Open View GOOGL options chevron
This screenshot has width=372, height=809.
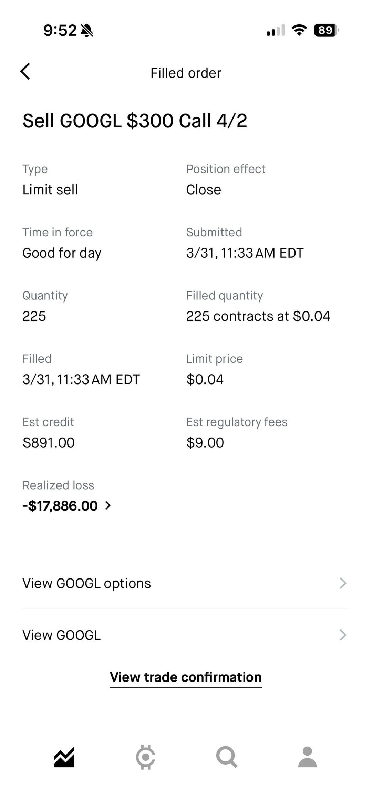point(343,583)
